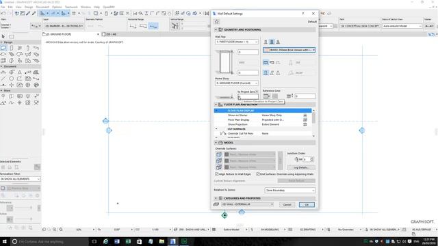
Task: Click the blue highlighted Horizontal Range icon
Action: [153, 26]
